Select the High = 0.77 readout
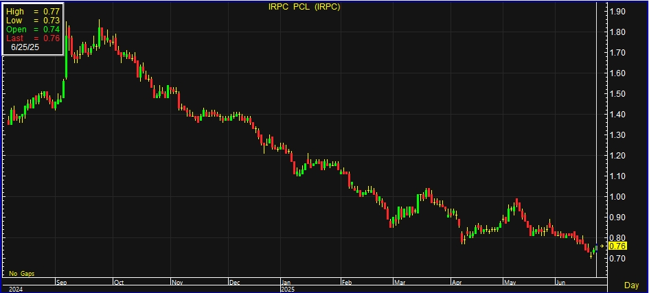Image resolution: width=649 pixels, height=293 pixels. coord(33,12)
